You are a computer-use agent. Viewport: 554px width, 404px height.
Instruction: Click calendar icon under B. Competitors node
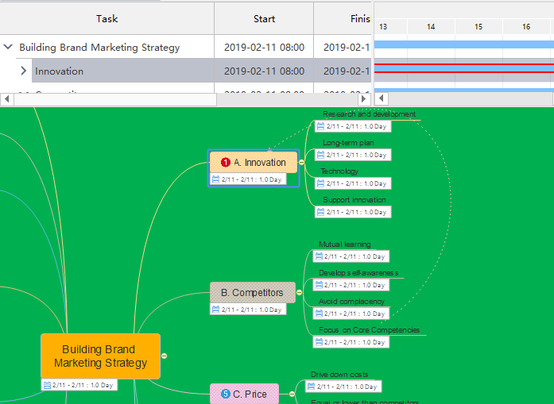(215, 310)
